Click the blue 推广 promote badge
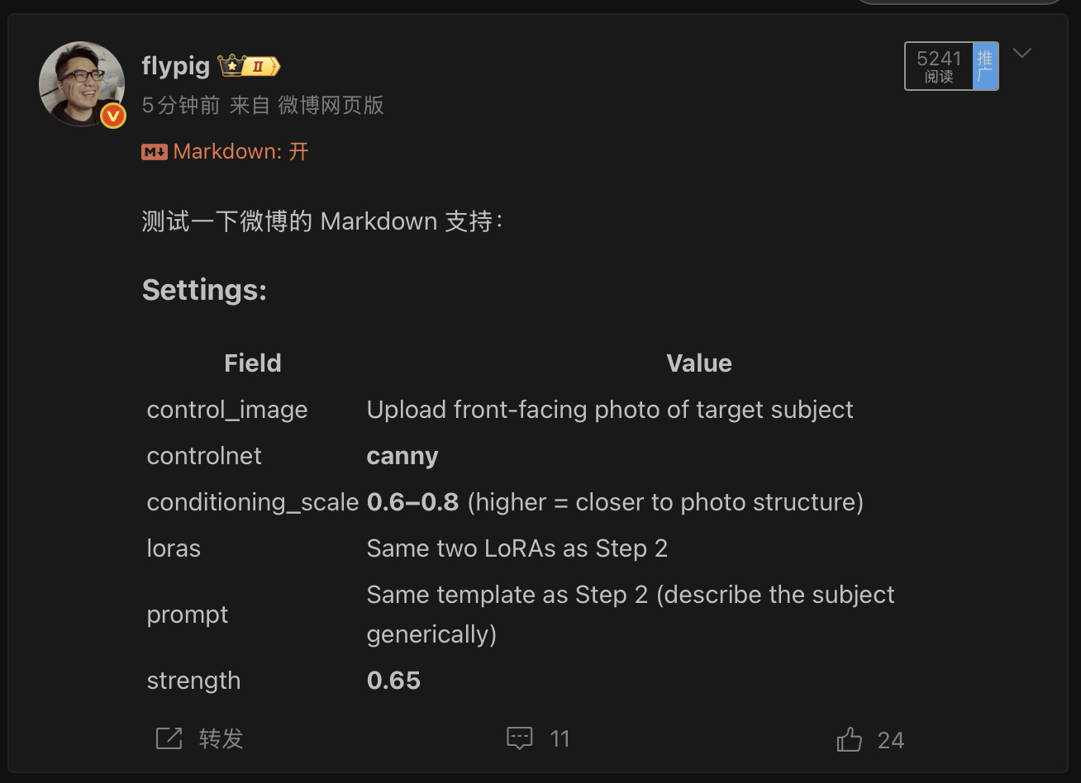The width and height of the screenshot is (1081, 783). (984, 66)
